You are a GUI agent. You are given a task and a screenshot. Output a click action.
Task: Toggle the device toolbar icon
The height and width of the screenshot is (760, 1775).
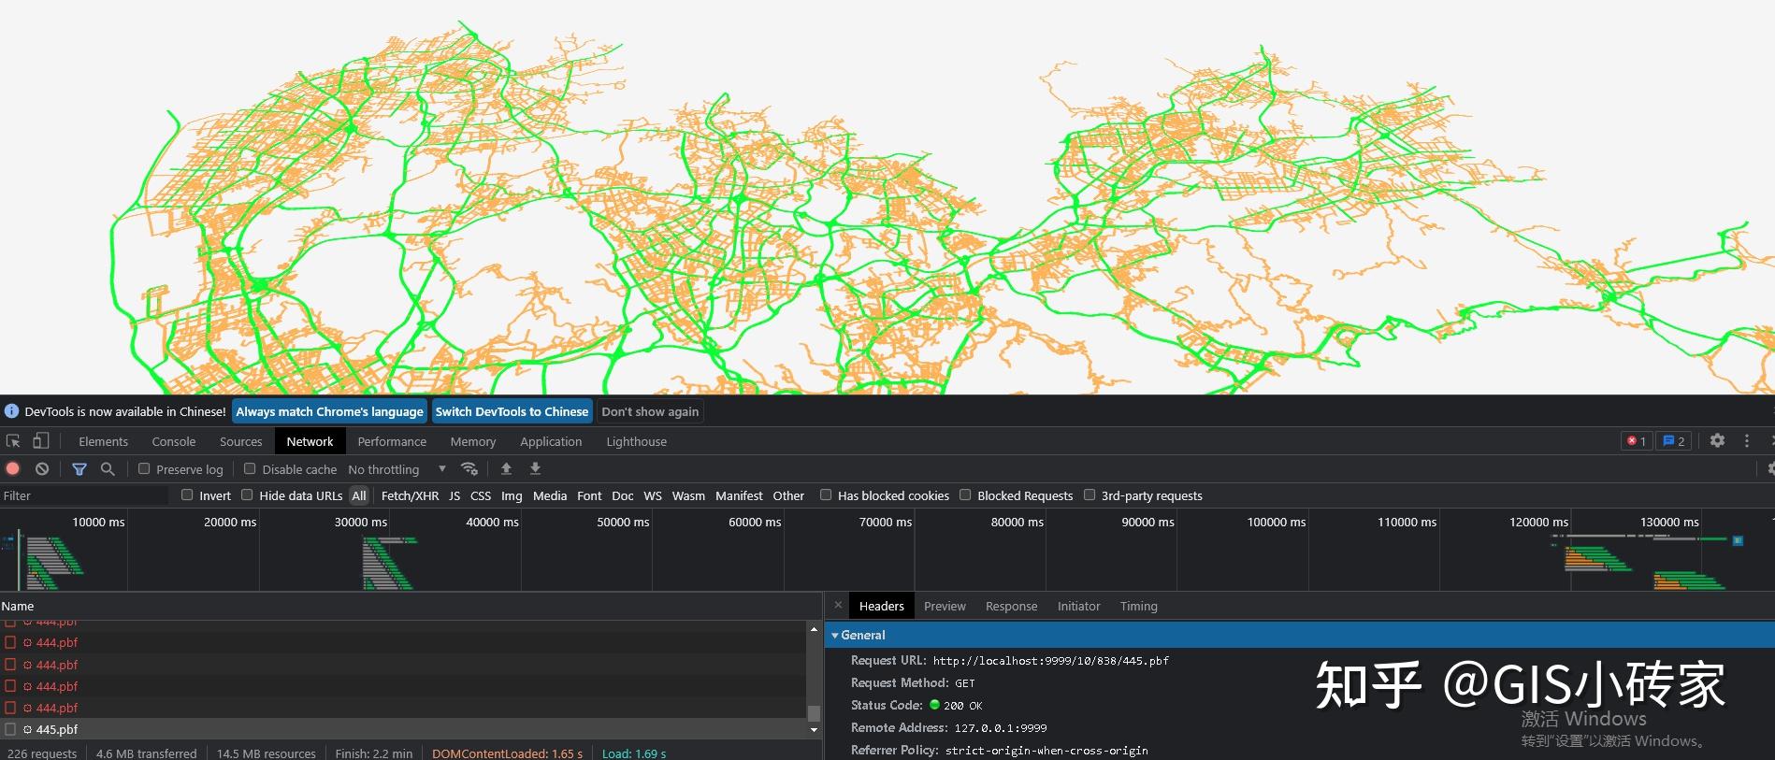pyautogui.click(x=40, y=441)
